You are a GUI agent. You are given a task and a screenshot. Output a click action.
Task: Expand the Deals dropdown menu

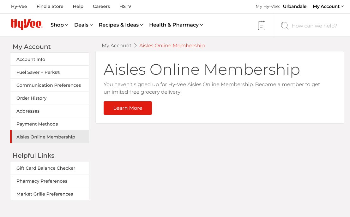83,25
